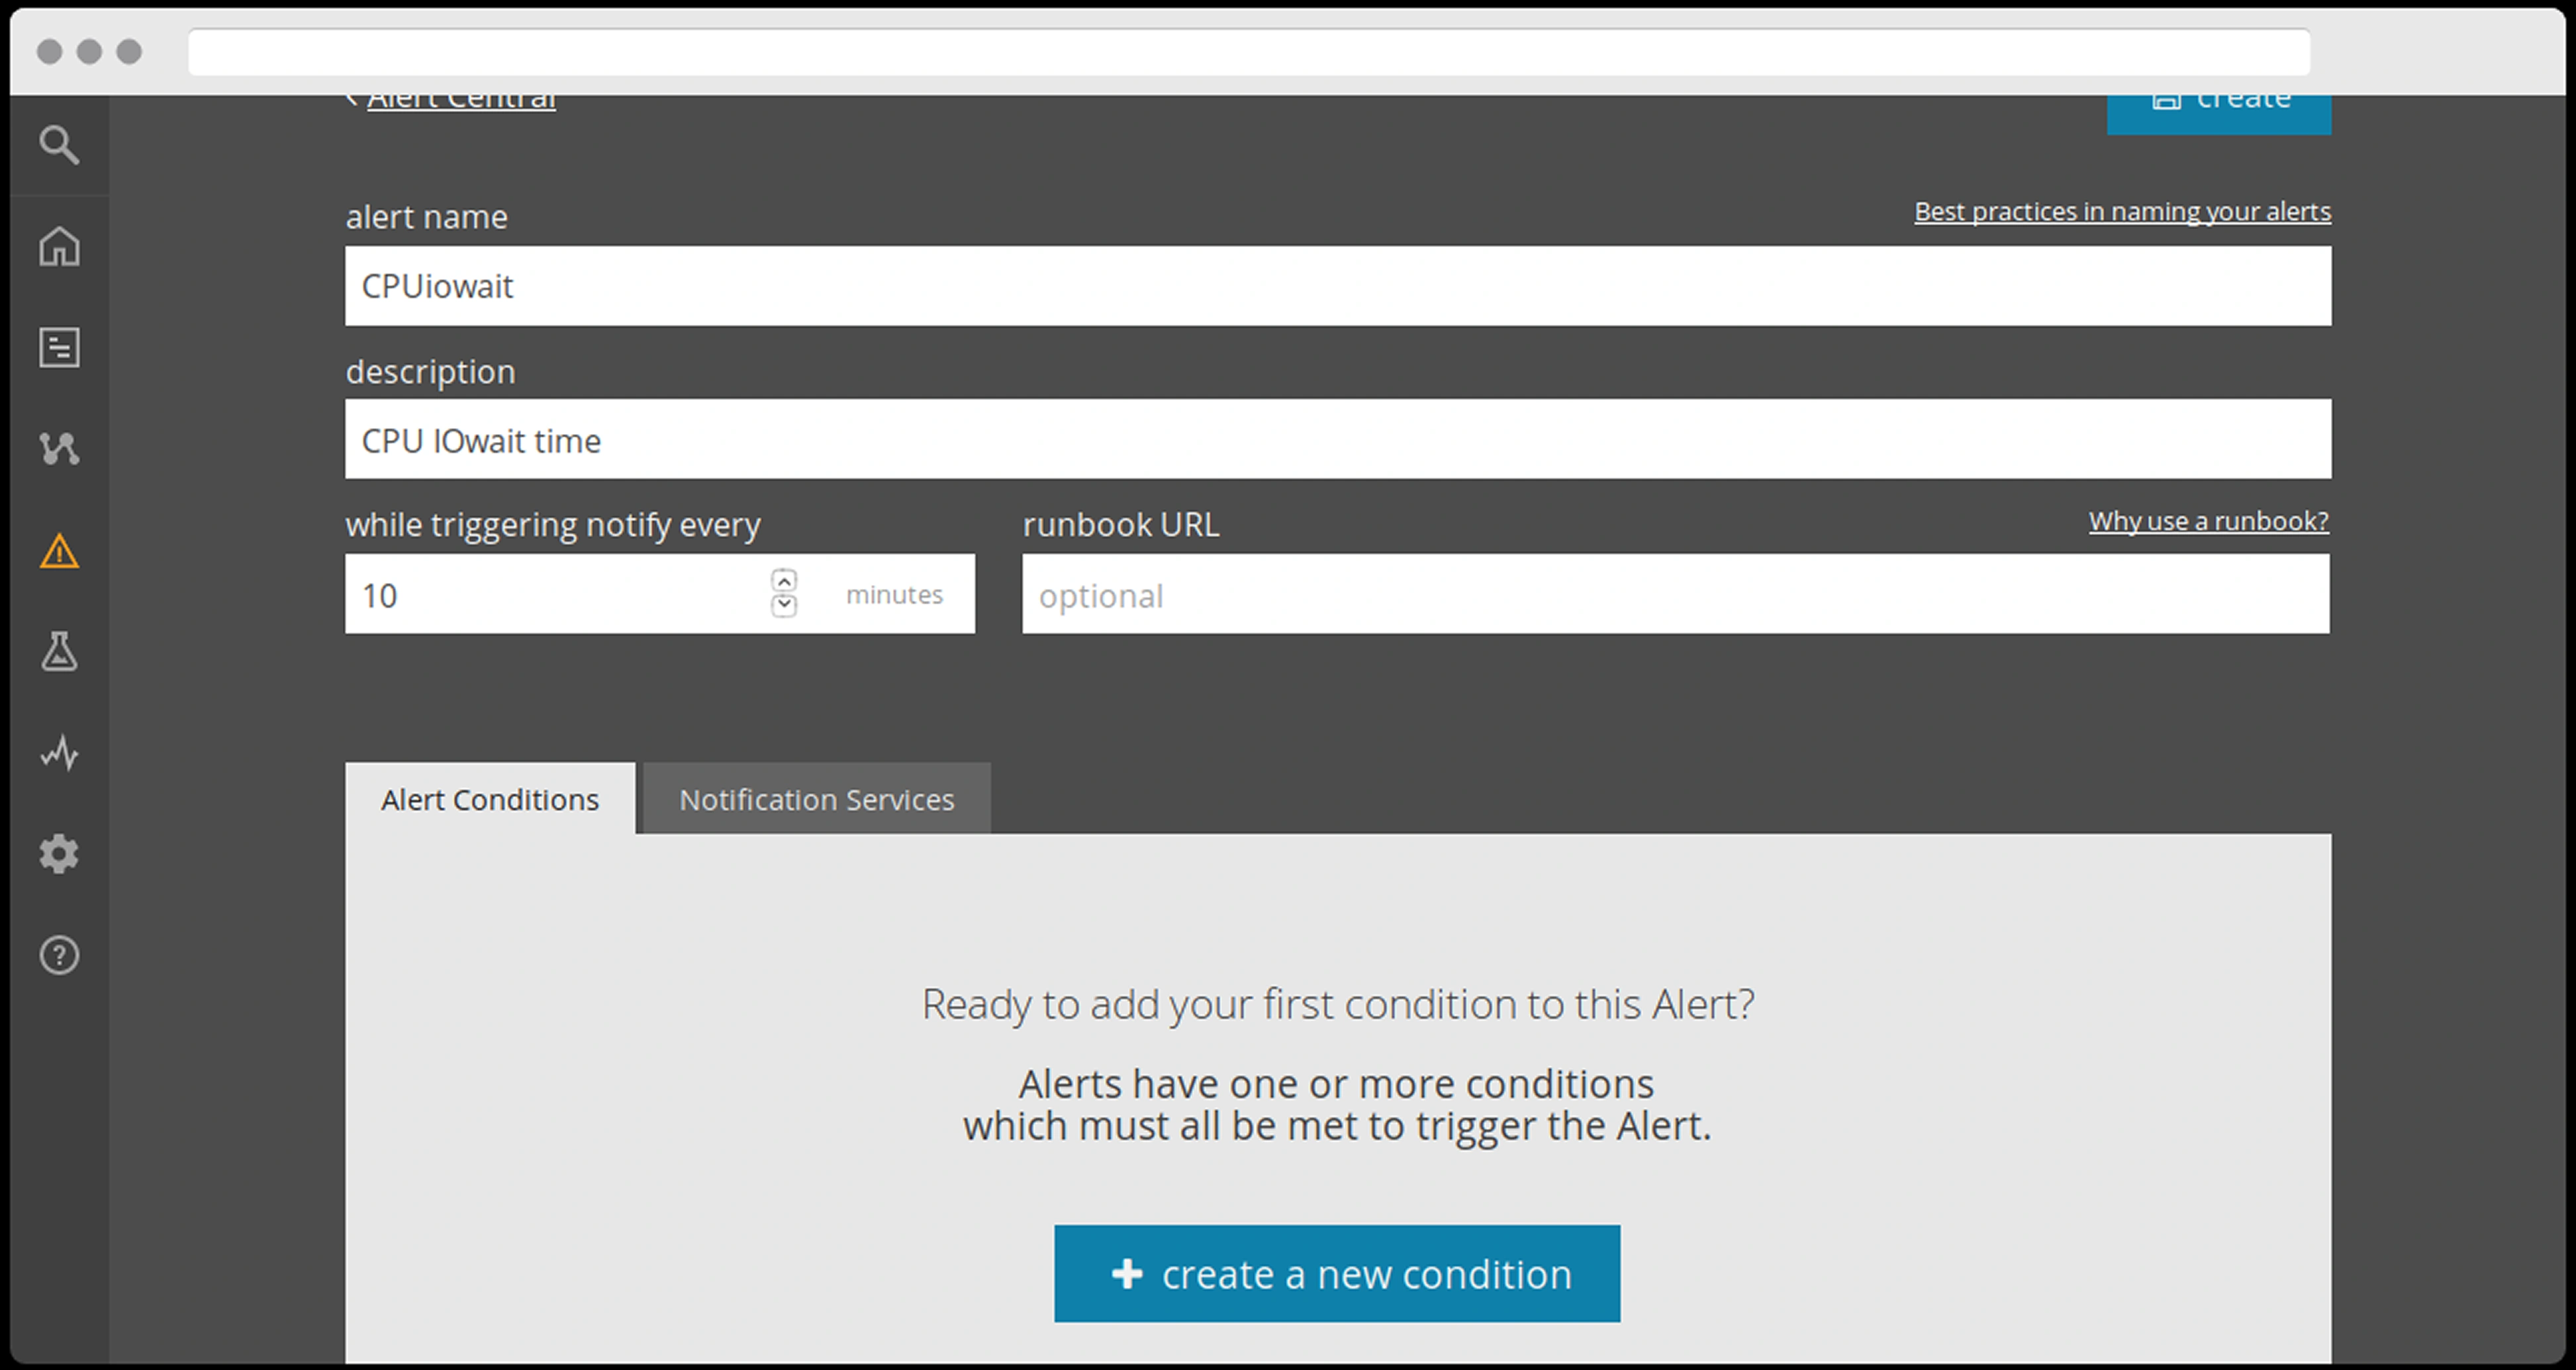Open the help question mark icon
2576x1370 pixels.
pos(59,955)
